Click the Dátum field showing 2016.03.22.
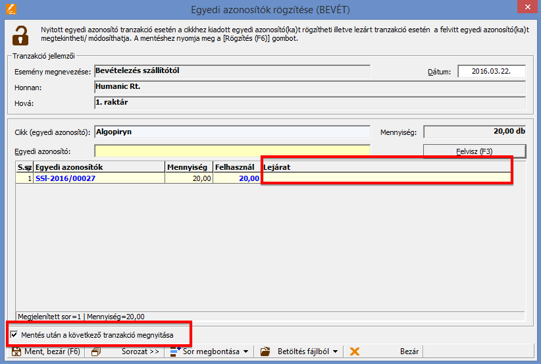 [x=492, y=71]
